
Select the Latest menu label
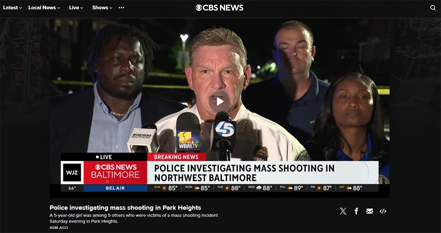pos(10,8)
